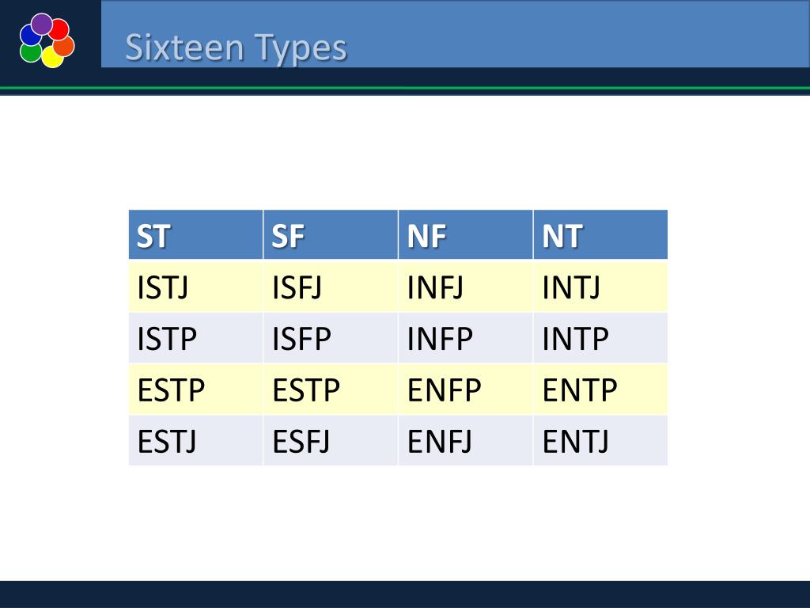Select the INFP table cell
The height and width of the screenshot is (608, 810).
465,337
